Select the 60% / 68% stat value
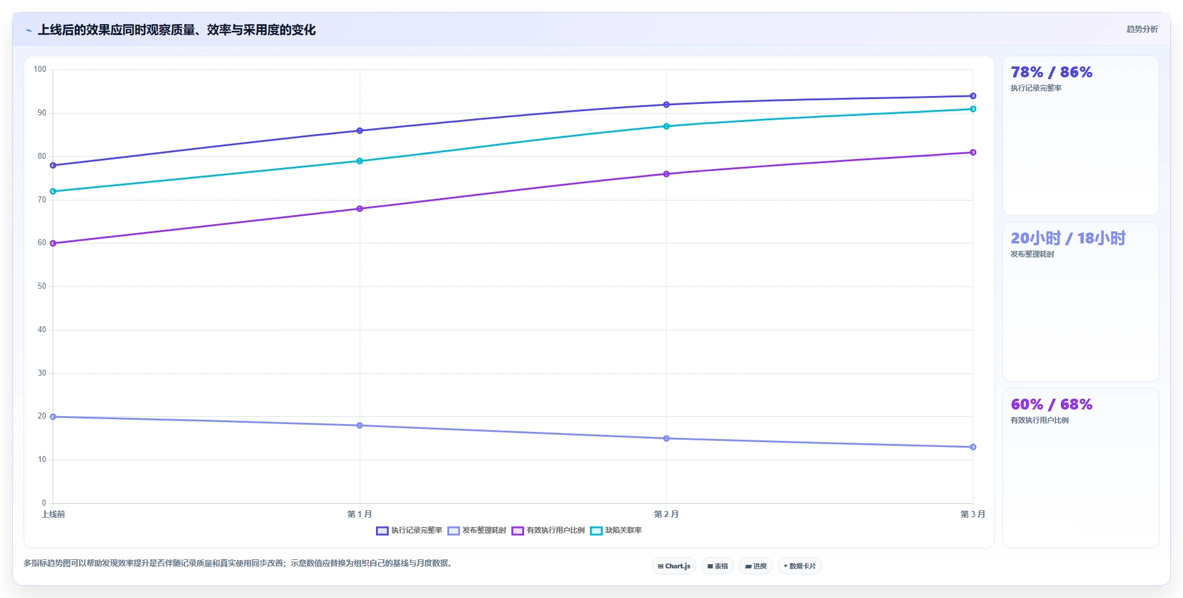This screenshot has width=1183, height=598. pos(1051,404)
